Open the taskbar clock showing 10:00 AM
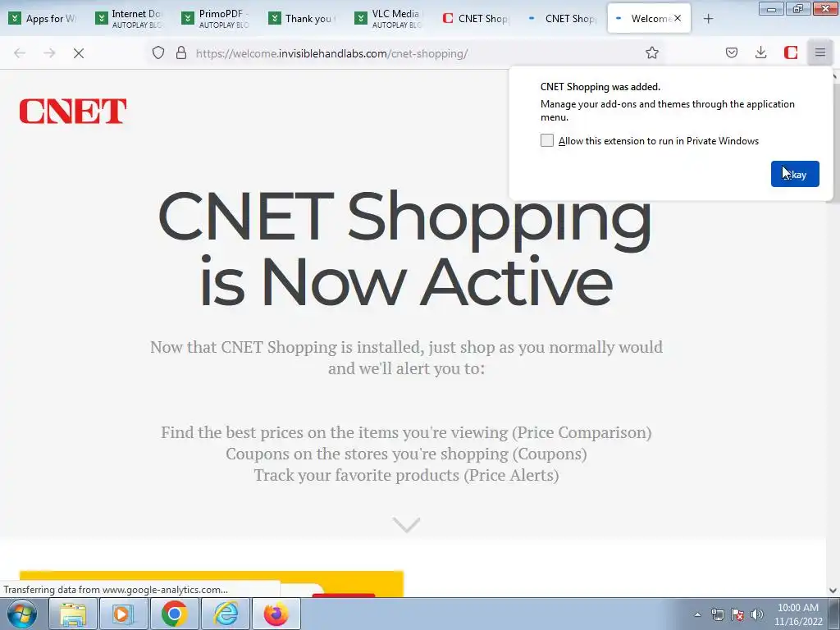This screenshot has width=840, height=630. tap(797, 614)
